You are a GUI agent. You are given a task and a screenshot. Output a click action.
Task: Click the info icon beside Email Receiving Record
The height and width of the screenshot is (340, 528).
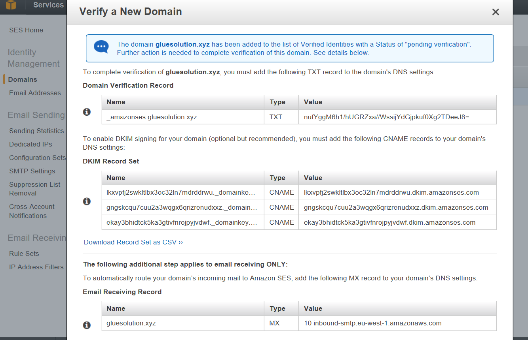pyautogui.click(x=87, y=325)
